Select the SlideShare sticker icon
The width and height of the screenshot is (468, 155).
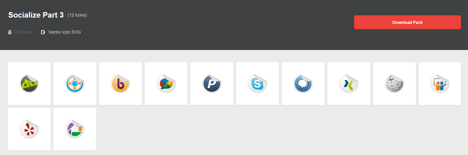click(x=440, y=84)
